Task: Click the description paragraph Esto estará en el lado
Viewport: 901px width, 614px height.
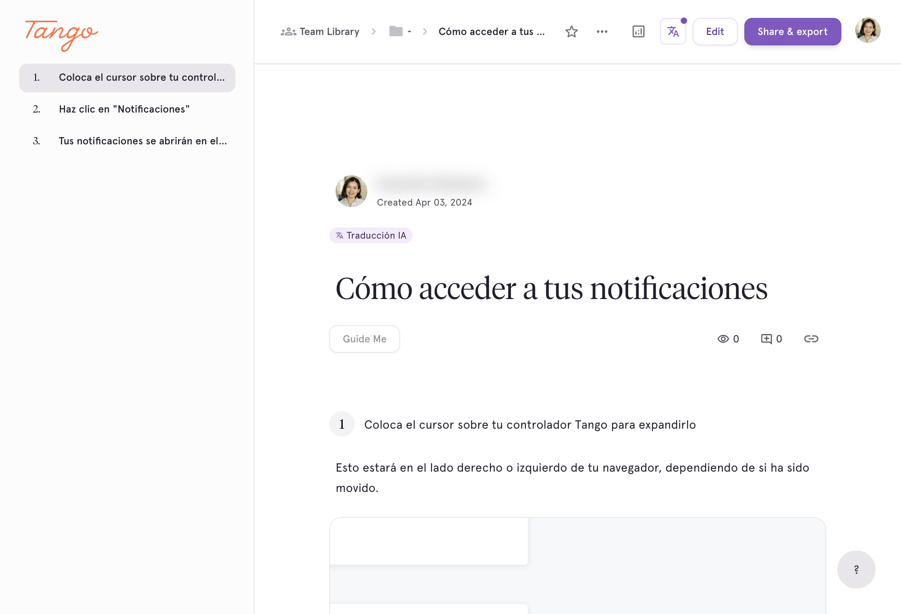Action: coord(573,478)
